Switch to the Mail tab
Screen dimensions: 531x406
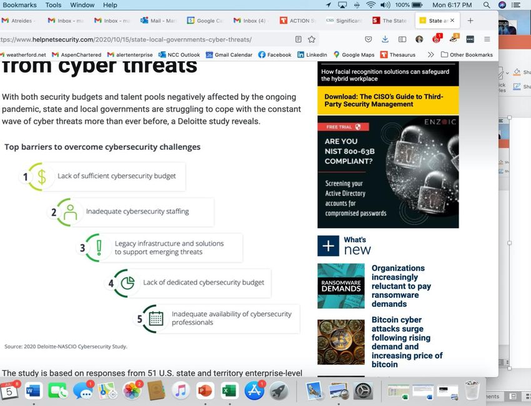point(159,21)
